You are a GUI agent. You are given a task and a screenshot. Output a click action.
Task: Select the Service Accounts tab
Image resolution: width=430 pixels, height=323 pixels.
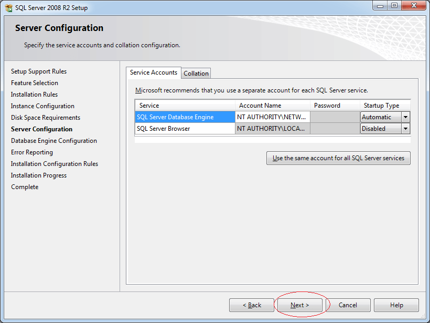point(154,72)
